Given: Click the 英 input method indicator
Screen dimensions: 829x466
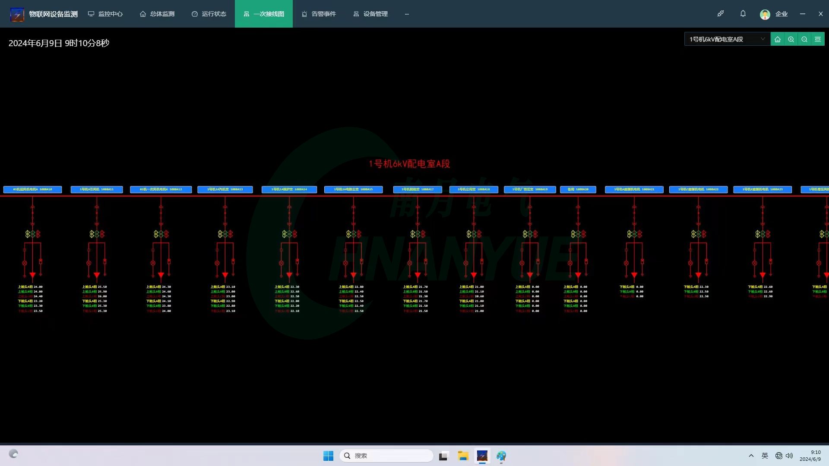Looking at the screenshot, I should [765, 456].
